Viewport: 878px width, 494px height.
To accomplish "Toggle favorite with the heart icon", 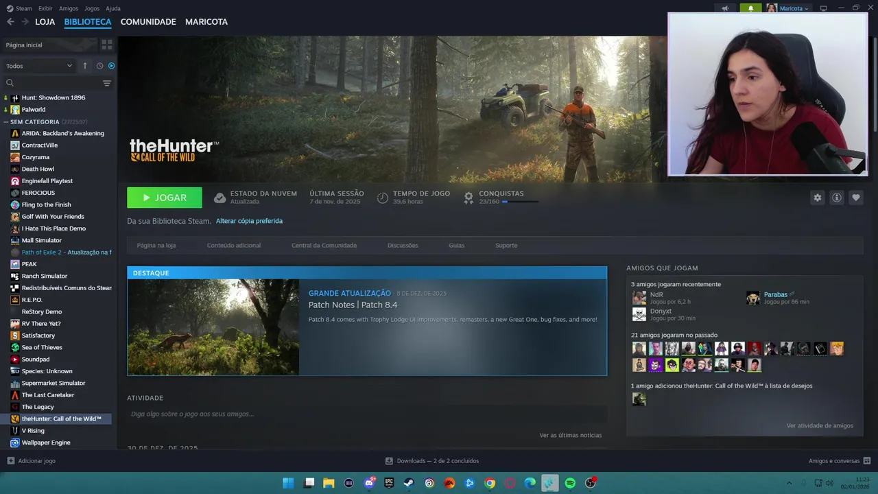I will pyautogui.click(x=856, y=198).
